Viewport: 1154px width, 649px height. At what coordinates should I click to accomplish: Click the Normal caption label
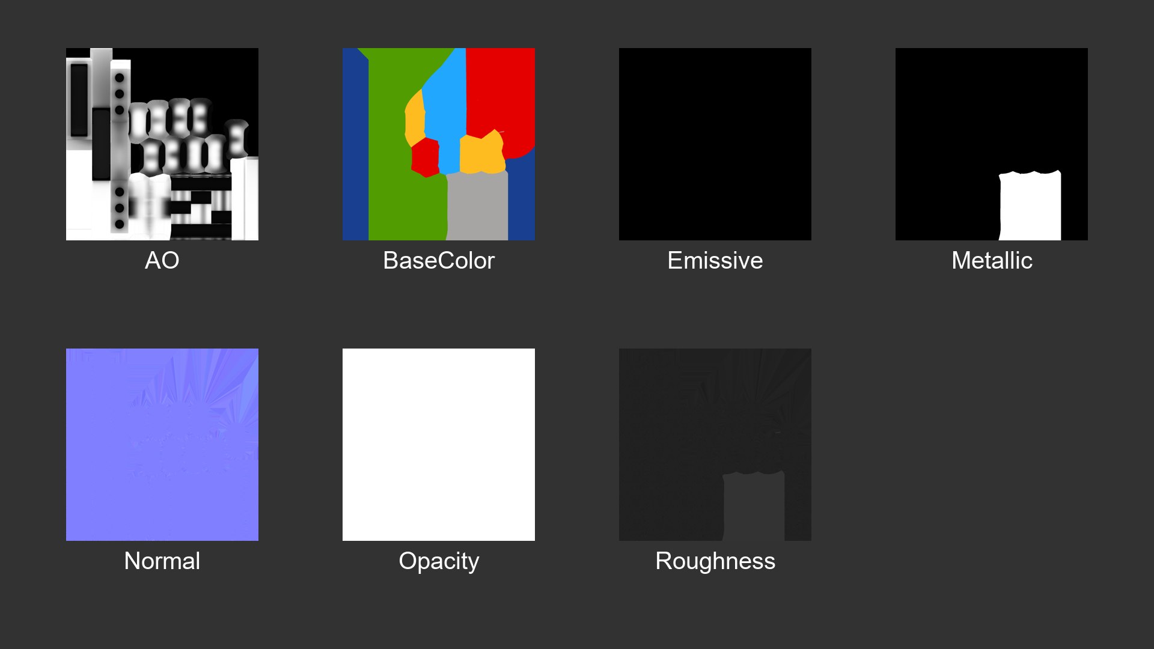162,561
